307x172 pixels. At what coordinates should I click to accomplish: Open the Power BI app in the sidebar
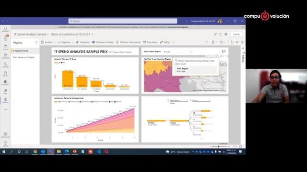(x=5, y=100)
